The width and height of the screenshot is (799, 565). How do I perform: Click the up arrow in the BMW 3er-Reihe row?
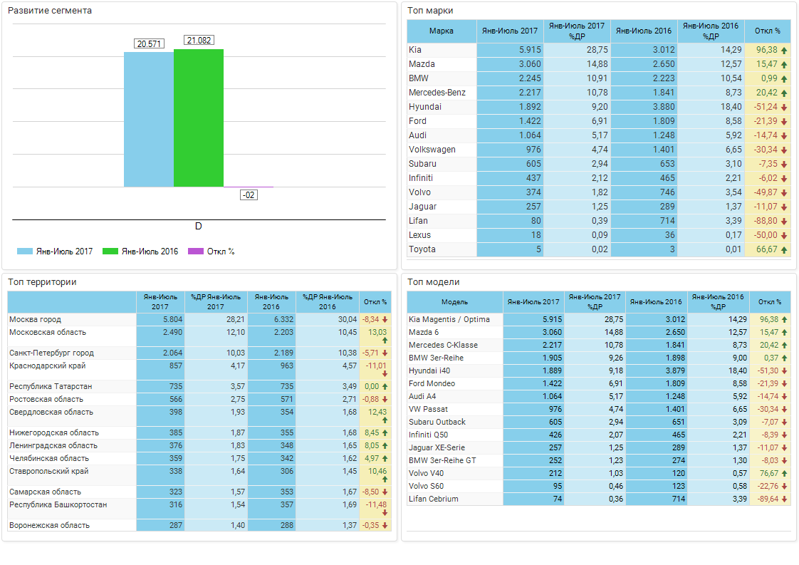pyautogui.click(x=784, y=358)
